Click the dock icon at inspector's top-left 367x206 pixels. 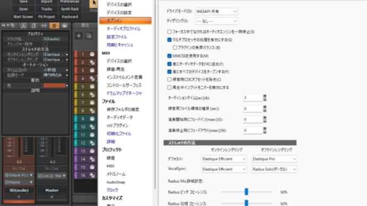click(12, 25)
